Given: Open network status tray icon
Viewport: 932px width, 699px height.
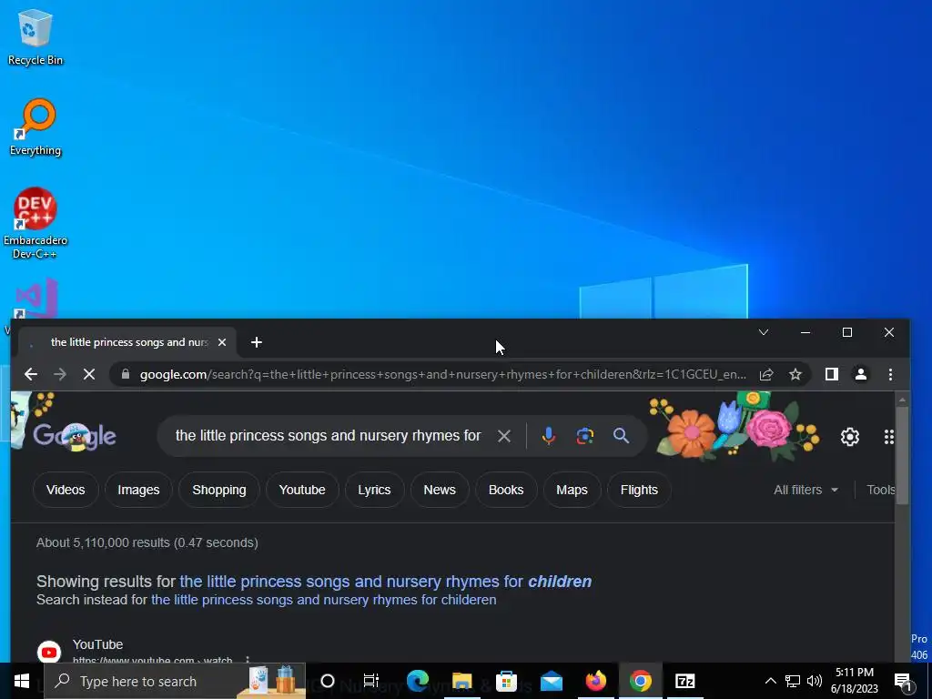Looking at the screenshot, I should 793,681.
